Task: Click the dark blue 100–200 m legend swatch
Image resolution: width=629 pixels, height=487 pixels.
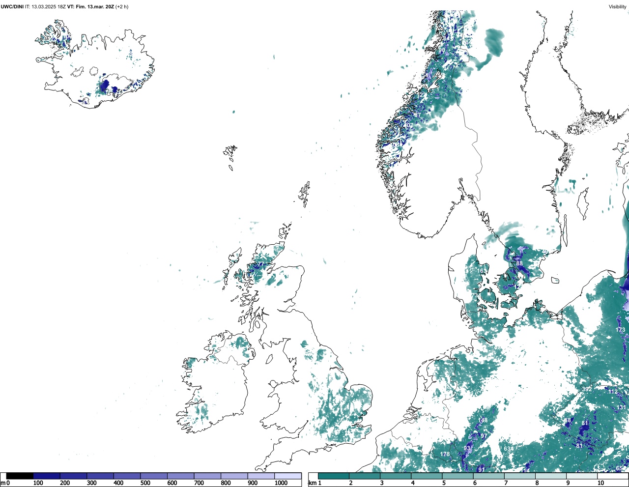Action: pyautogui.click(x=47, y=476)
